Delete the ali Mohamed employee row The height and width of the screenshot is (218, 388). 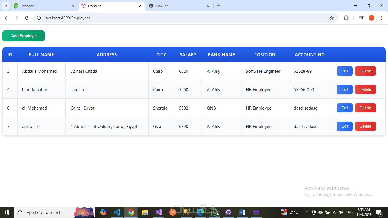[365, 108]
